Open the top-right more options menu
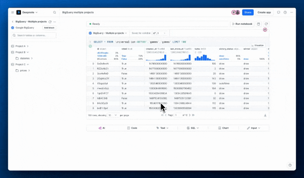 292,12
